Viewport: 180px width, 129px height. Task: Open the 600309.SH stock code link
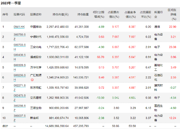click(20, 67)
